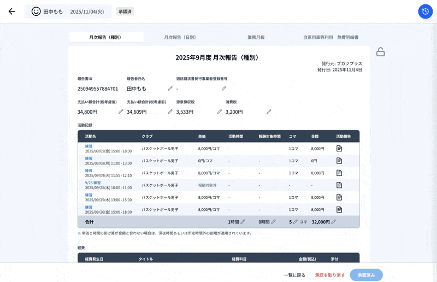Edit the total amount 32,000円 with pencil
The width and height of the screenshot is (437, 282).
(x=333, y=222)
